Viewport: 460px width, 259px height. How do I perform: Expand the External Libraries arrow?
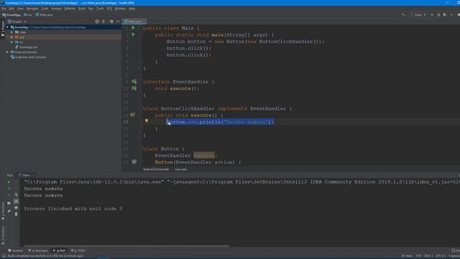7,52
